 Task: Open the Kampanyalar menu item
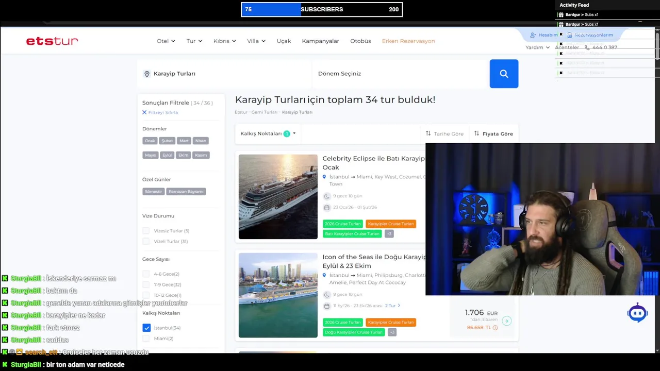pos(320,41)
